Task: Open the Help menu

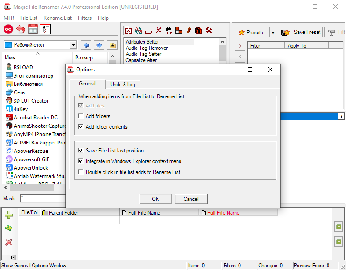Action: (103, 18)
